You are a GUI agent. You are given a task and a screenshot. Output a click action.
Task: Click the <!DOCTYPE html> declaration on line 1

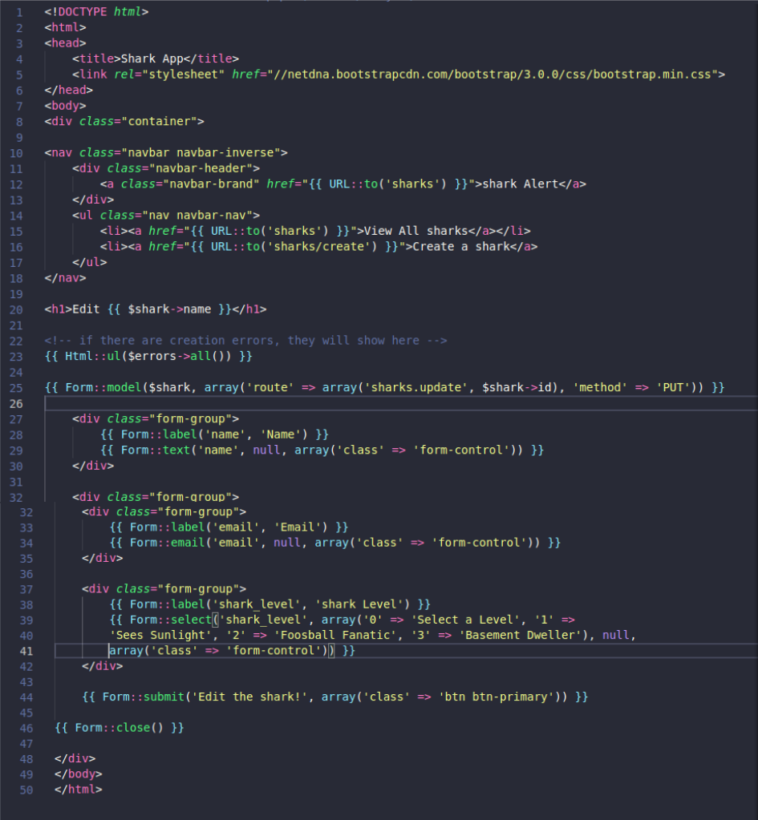[x=96, y=11]
